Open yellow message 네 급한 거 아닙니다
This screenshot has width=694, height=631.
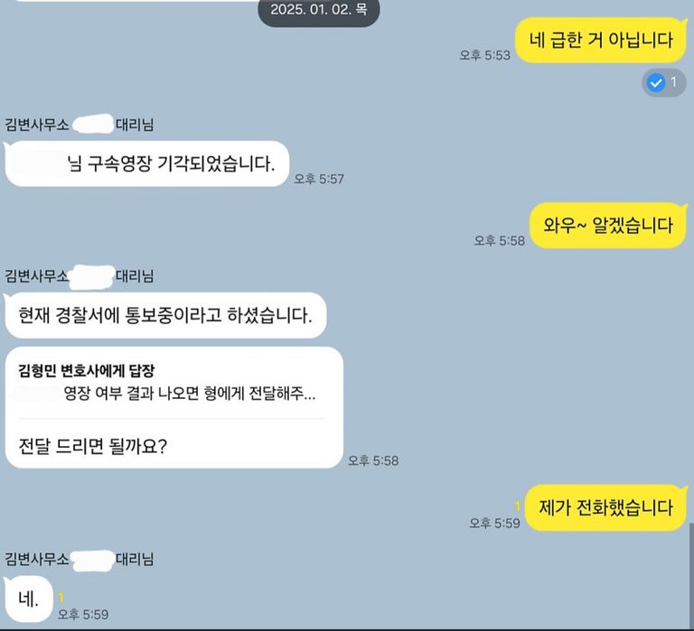tap(601, 41)
